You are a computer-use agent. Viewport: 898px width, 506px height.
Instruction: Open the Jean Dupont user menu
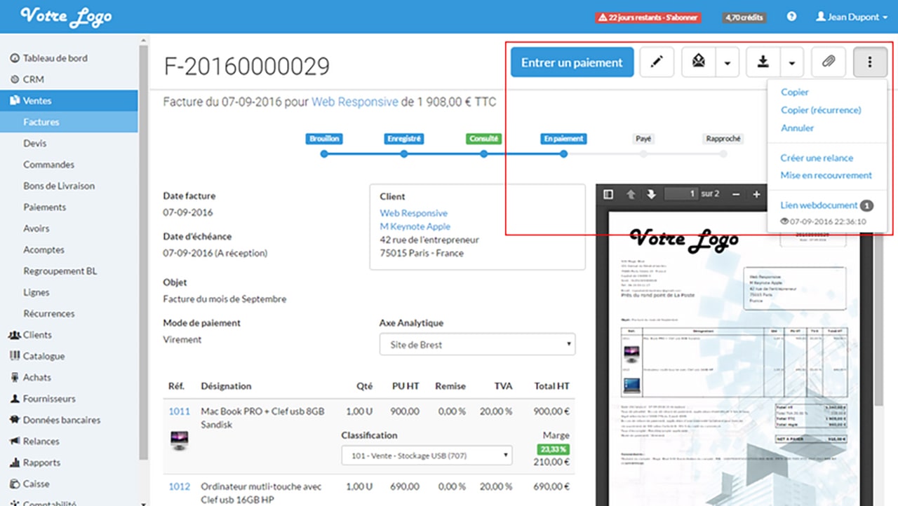click(x=852, y=17)
